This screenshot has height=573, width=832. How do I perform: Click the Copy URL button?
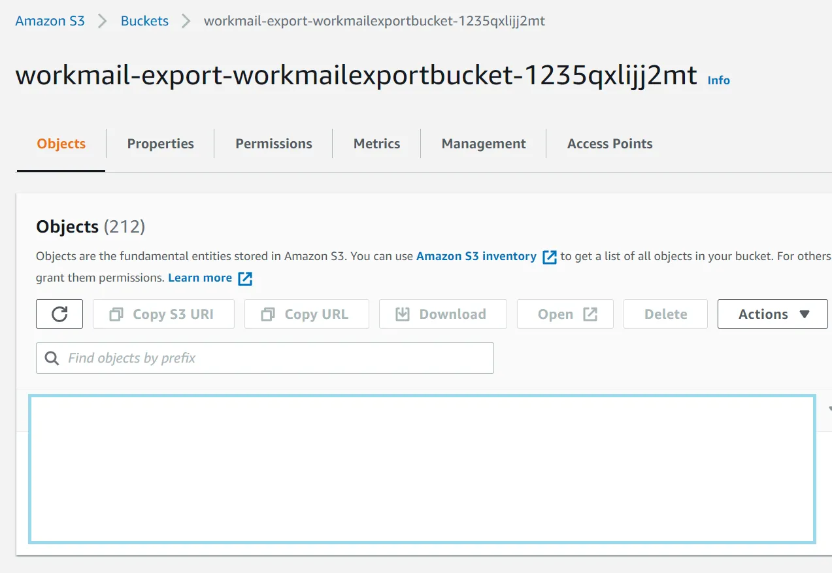[307, 314]
